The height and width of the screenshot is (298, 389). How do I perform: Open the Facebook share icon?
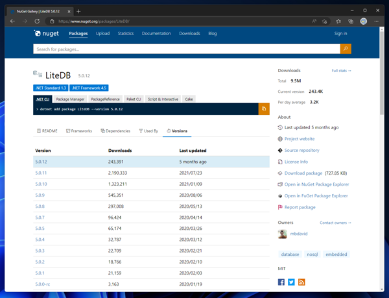[281, 282]
